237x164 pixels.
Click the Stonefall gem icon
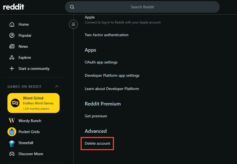pos(12,143)
